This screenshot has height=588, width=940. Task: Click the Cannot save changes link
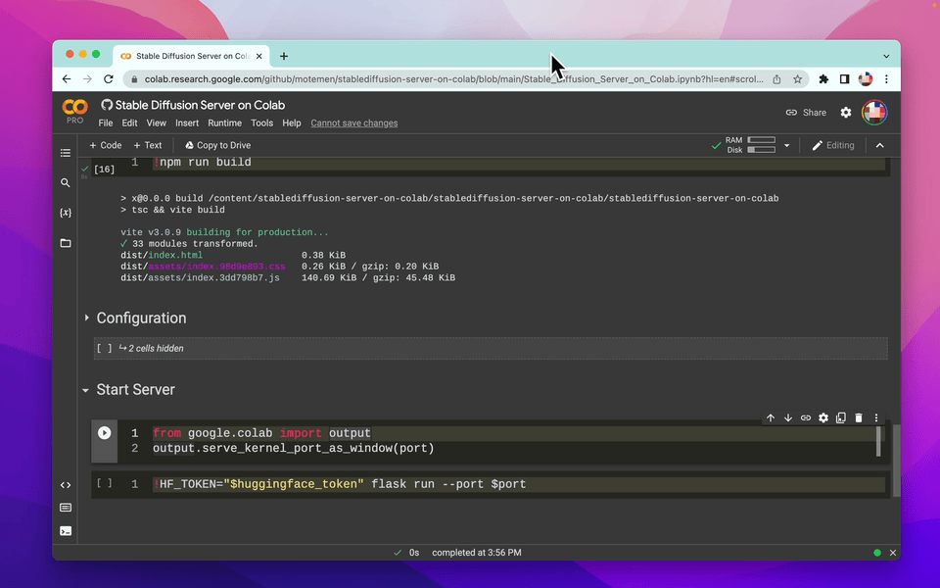(353, 123)
